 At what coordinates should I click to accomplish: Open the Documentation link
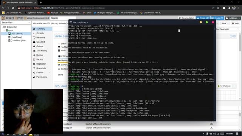point(186,18)
